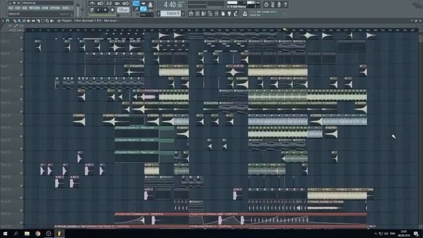Viewport: 423px width, 238px height.
Task: Select the playlist Select tool
Action: pos(42,20)
